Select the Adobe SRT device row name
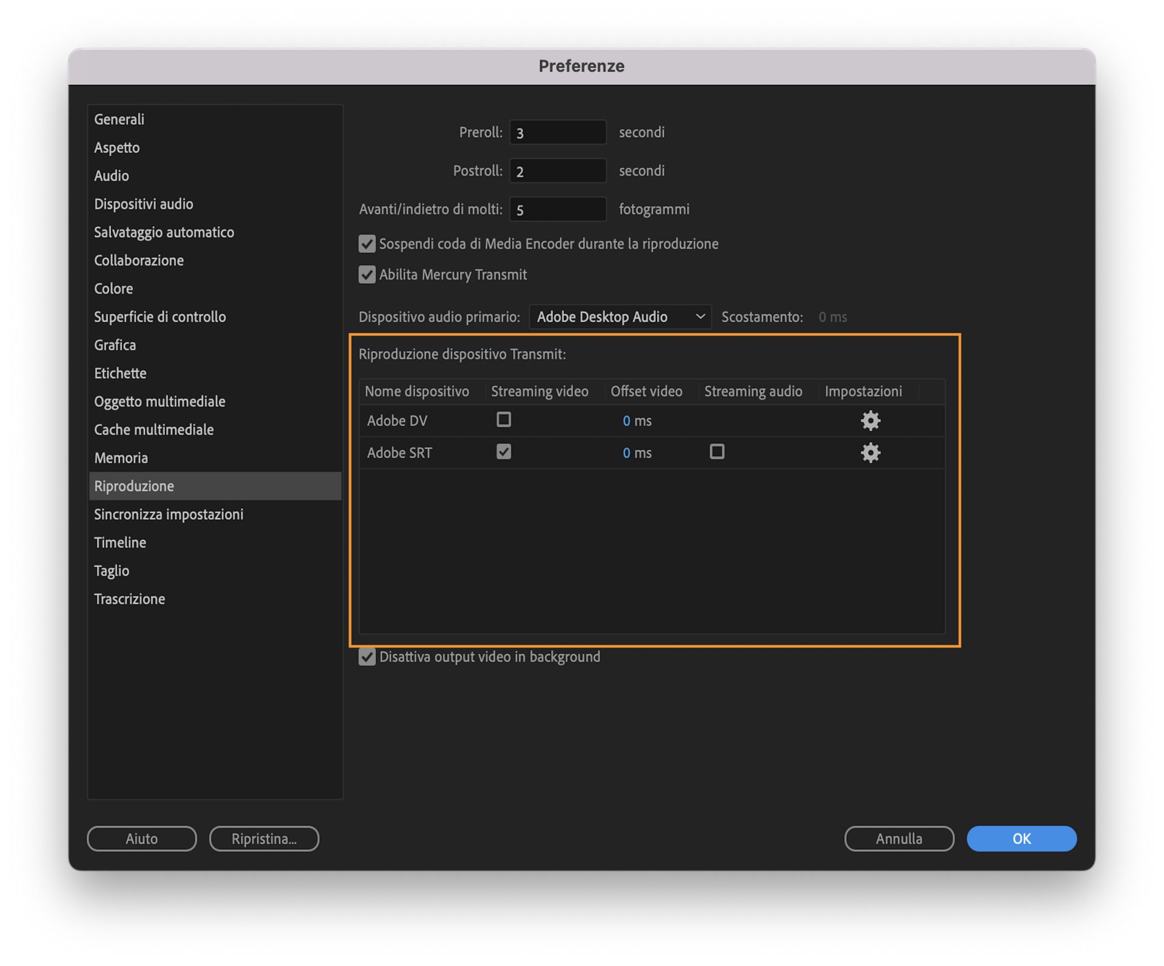Screen dimensions: 1164x966 (400, 452)
